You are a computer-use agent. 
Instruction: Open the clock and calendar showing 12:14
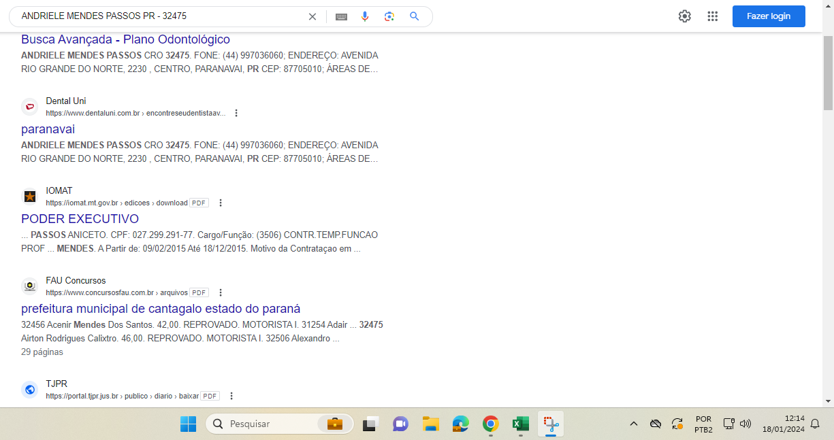[784, 424]
